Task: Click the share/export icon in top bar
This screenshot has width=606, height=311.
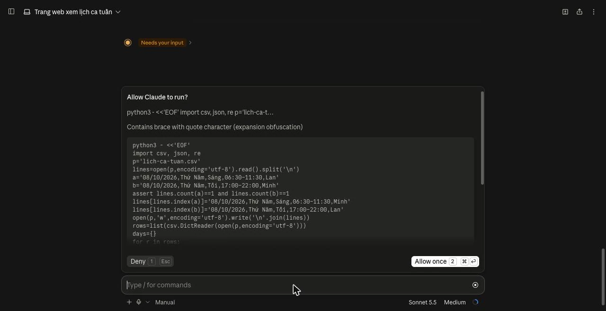Action: coord(579,12)
